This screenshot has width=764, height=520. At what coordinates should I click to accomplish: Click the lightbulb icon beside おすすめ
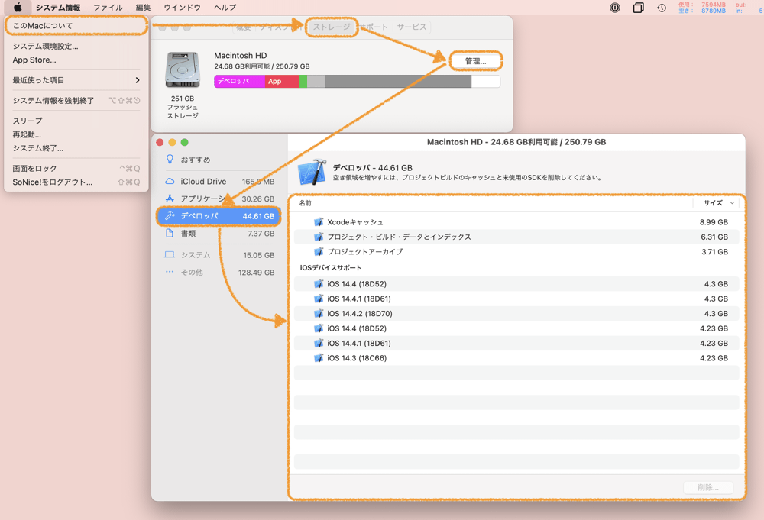(x=170, y=160)
